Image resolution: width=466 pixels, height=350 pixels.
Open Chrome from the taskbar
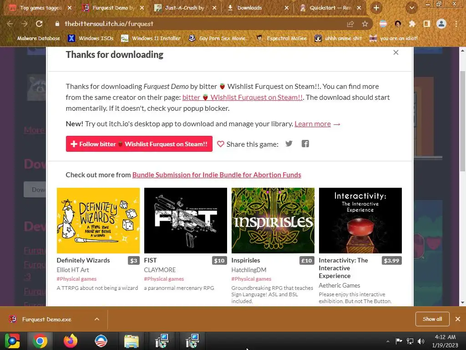[x=40, y=341]
